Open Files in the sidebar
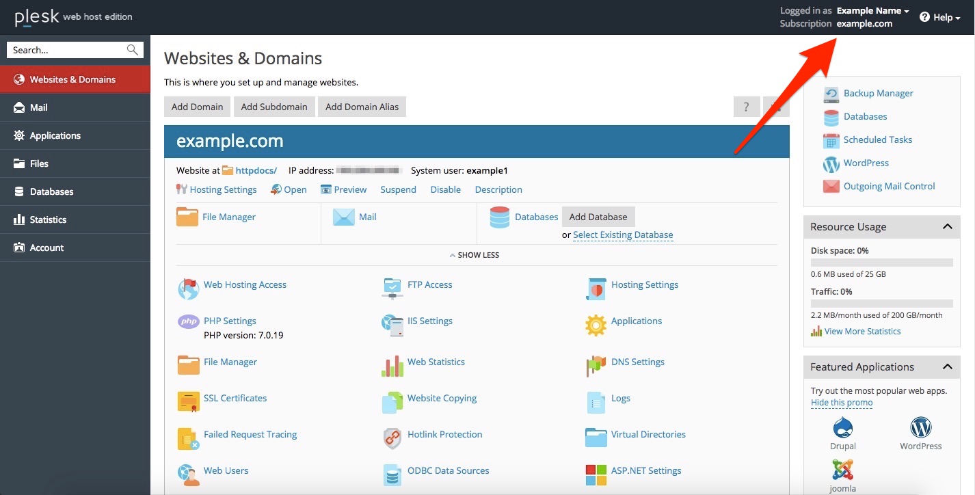Viewport: 975px width, 495px height. (x=75, y=163)
